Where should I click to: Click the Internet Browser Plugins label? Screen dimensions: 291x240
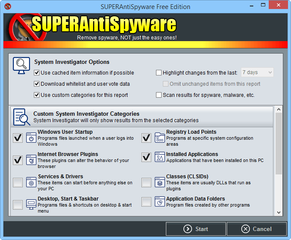tap(68, 154)
